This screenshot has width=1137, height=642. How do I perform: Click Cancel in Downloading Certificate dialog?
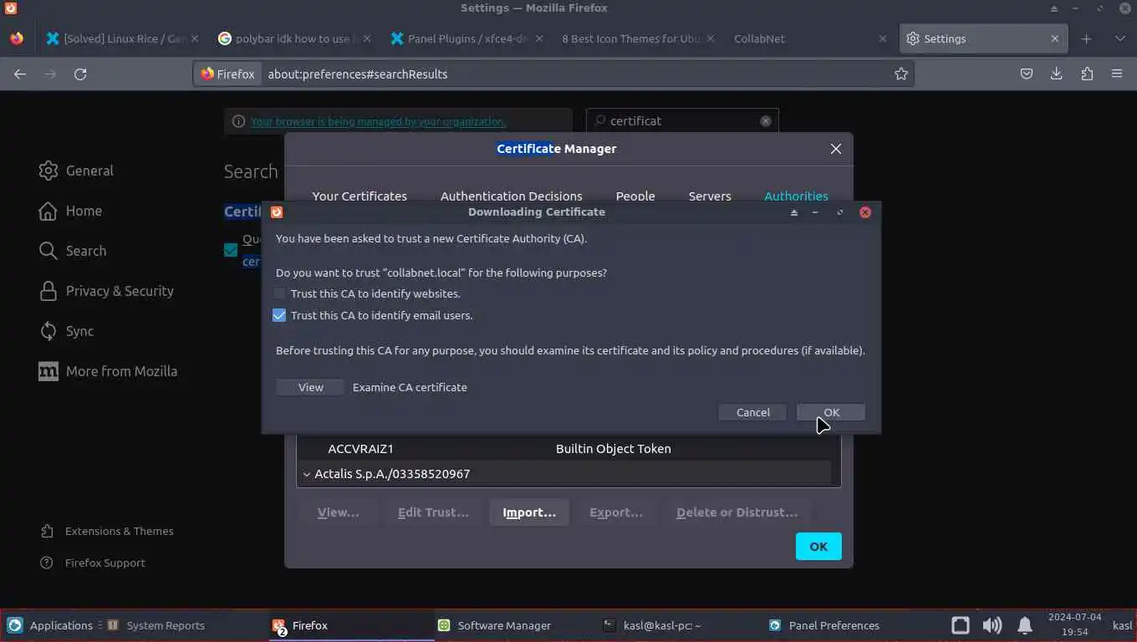(x=752, y=412)
